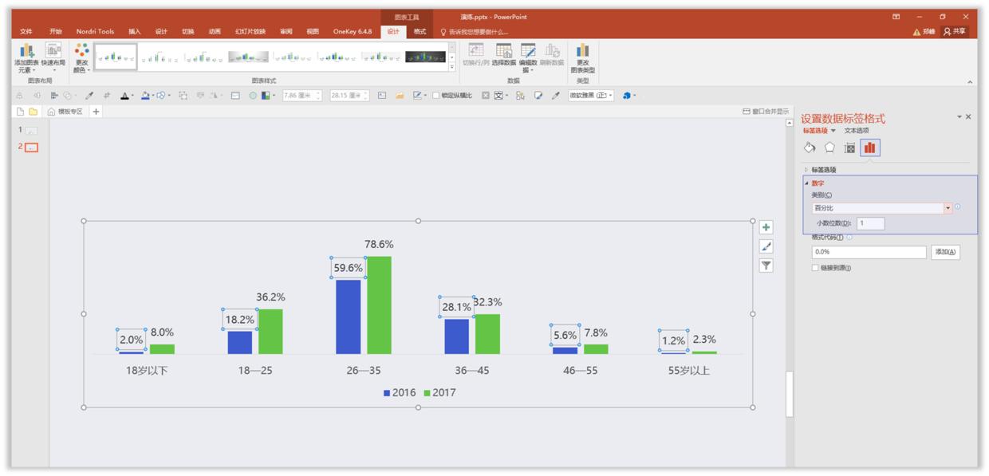This screenshot has height=476, width=989.
Task: Click the 共享 share button
Action: pos(954,32)
